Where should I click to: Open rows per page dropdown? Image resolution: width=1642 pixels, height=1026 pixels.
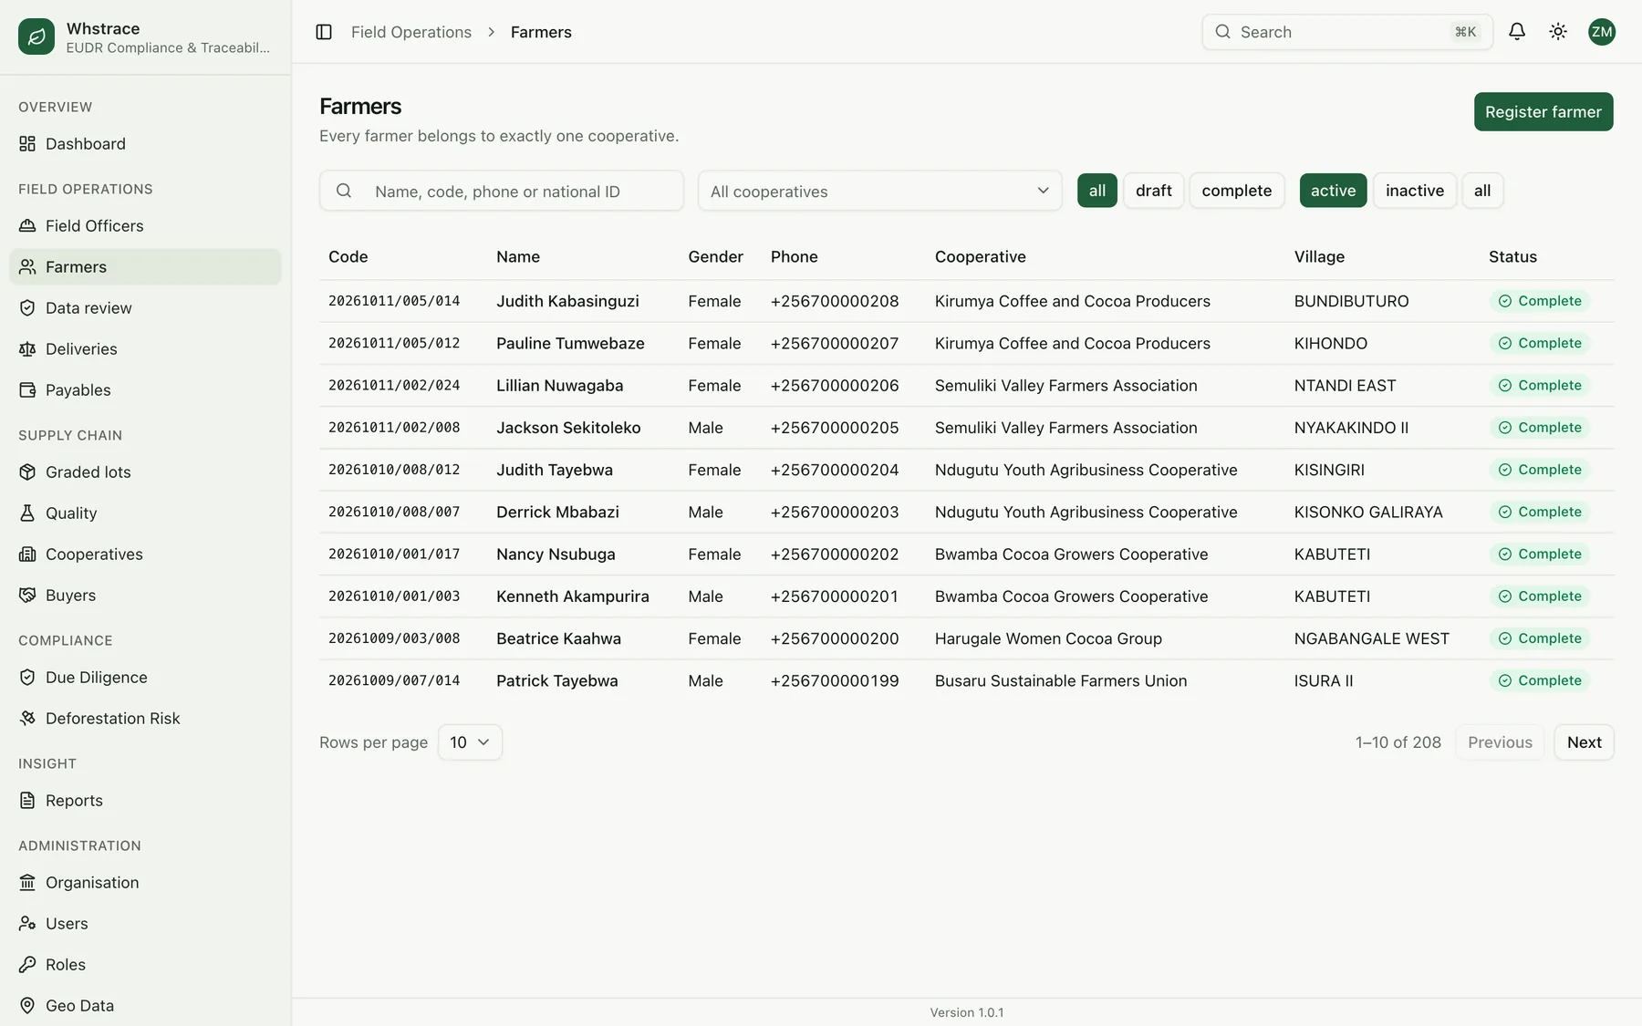point(470,742)
